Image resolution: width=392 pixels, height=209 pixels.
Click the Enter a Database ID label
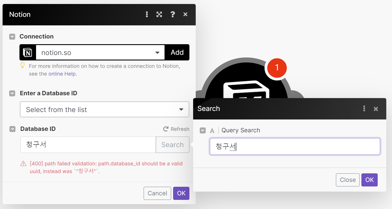[48, 93]
